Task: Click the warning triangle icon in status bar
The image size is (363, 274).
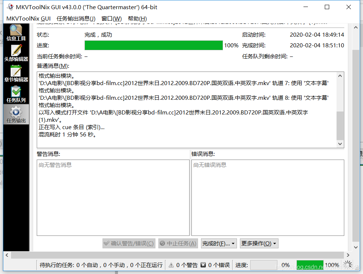Action: pos(171,265)
